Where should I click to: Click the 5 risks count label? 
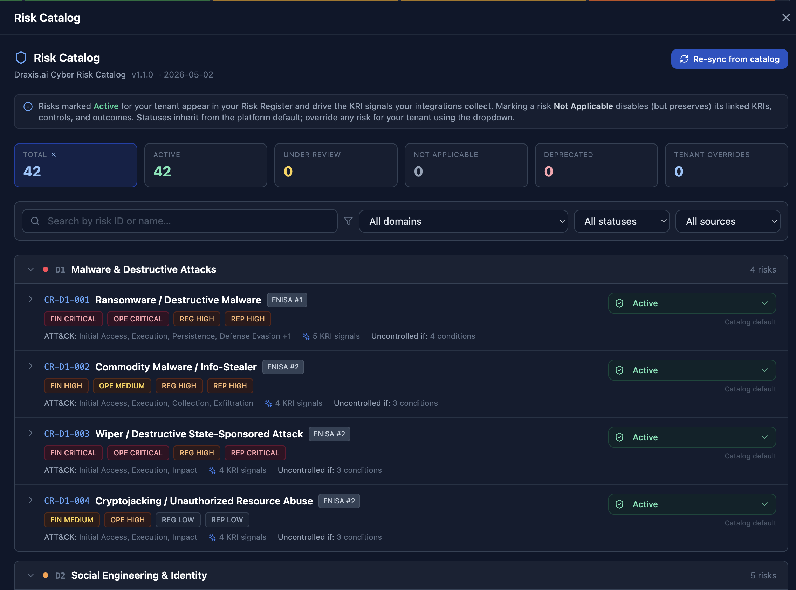click(x=763, y=575)
